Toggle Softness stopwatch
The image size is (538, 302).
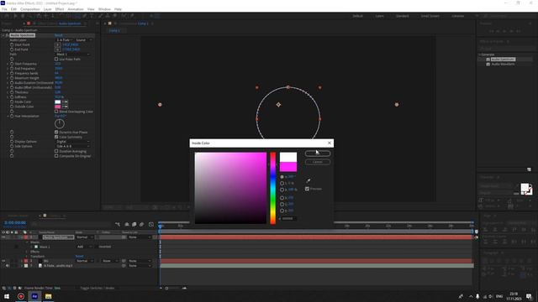(x=12, y=97)
